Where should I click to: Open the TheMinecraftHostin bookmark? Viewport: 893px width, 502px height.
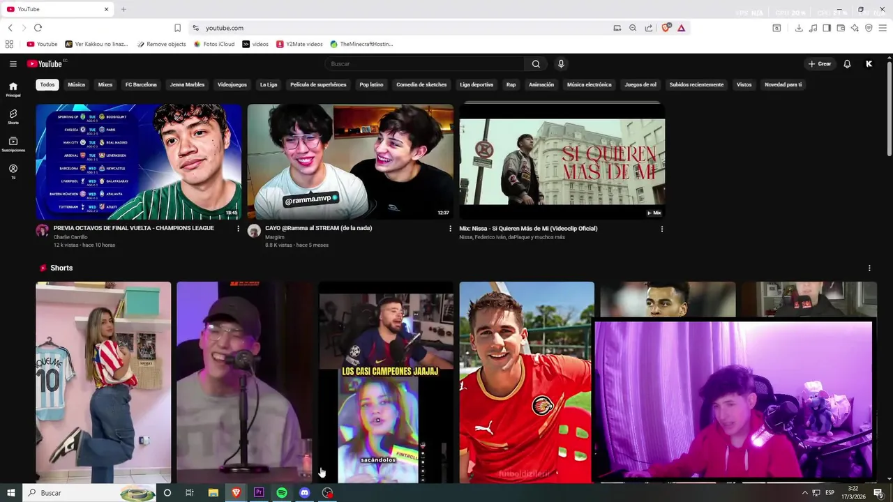tap(362, 44)
